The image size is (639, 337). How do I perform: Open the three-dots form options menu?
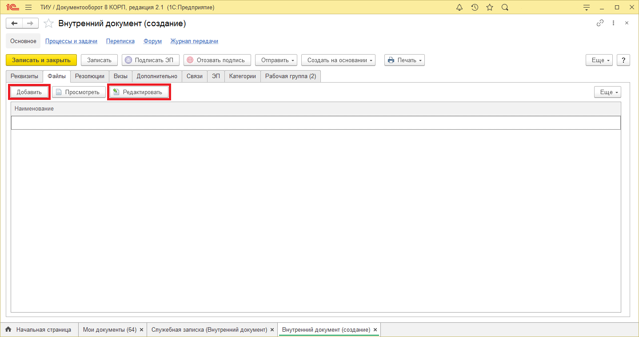613,23
